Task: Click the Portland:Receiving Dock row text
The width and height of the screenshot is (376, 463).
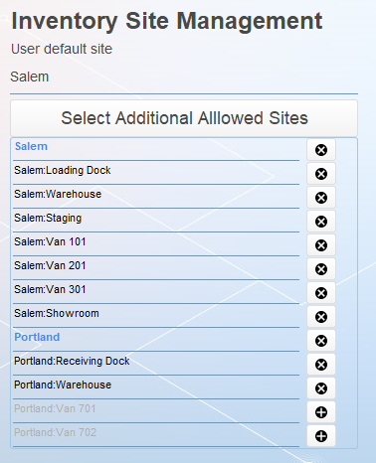Action: click(x=72, y=361)
